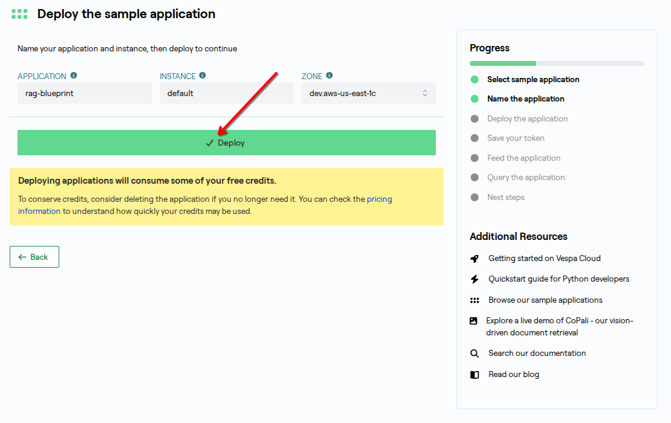The width and height of the screenshot is (671, 423).
Task: Open the ZONE dropdown selector
Action: pyautogui.click(x=368, y=93)
